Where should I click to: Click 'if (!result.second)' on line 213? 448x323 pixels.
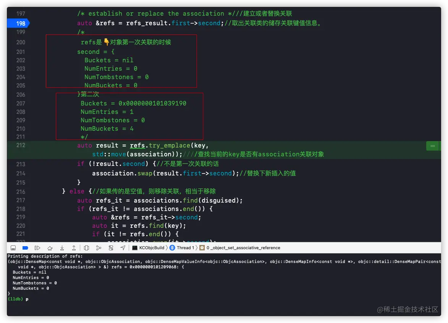click(113, 164)
